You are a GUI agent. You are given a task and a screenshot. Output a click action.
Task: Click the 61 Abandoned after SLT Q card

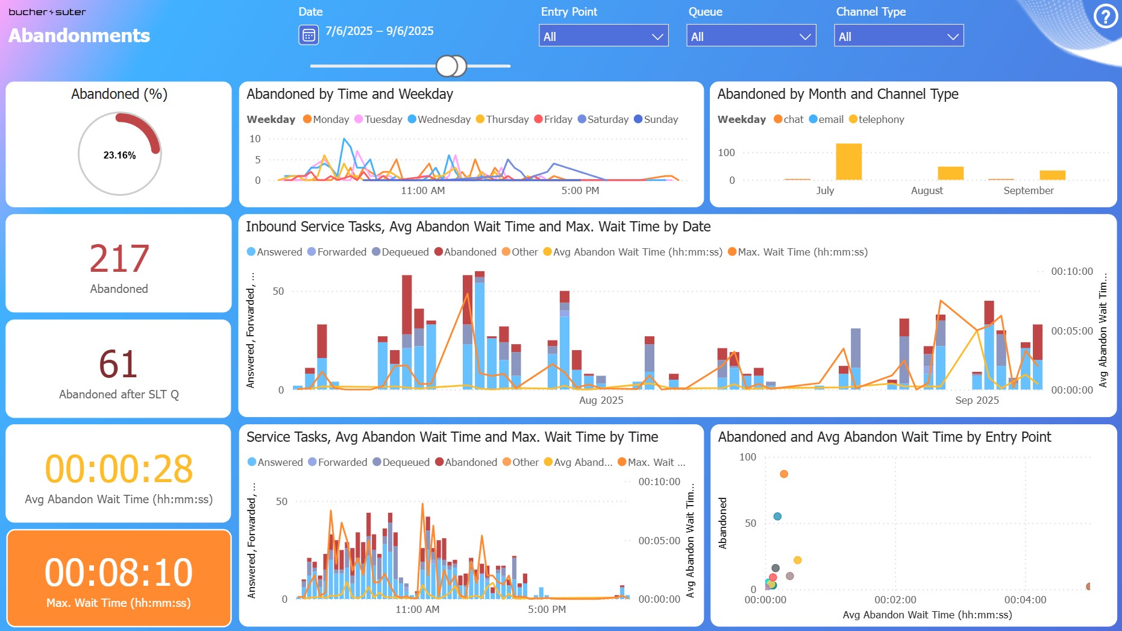[119, 369]
